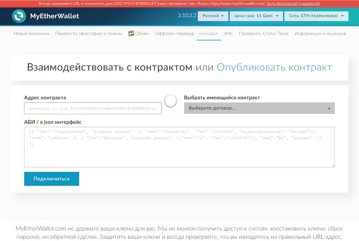Click the footer text about MyEtherWallet.com keys
359x241 pixels.
coord(179,233)
